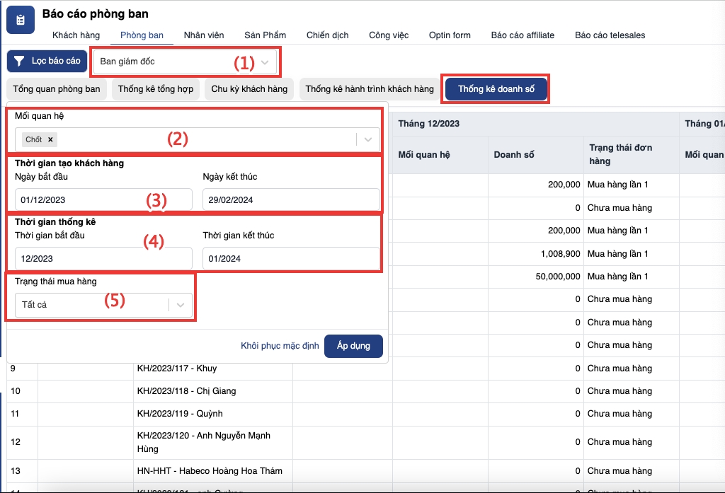Open Thống kê hành trình khách hàng
This screenshot has width=725, height=493.
pyautogui.click(x=369, y=89)
